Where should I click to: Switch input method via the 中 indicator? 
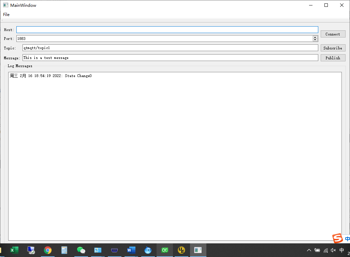pos(341,250)
